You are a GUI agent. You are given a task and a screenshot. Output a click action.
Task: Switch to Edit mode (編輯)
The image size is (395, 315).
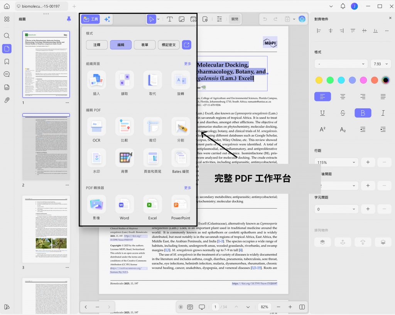click(x=121, y=45)
